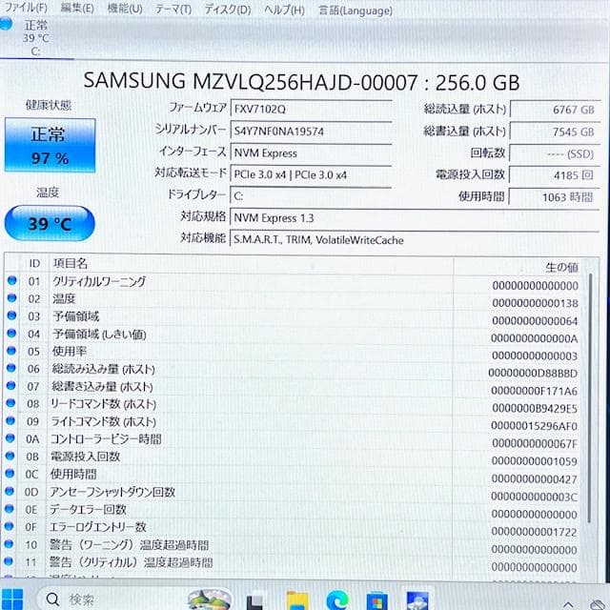Click status dot for row 0E データエラー回数
The image size is (610, 610).
point(10,508)
